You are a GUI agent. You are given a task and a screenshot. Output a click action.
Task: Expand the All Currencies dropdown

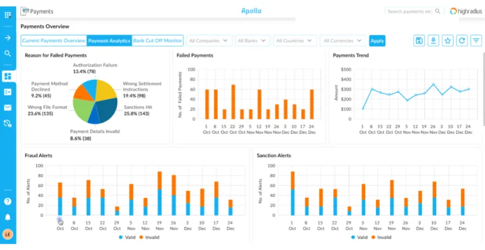click(342, 40)
